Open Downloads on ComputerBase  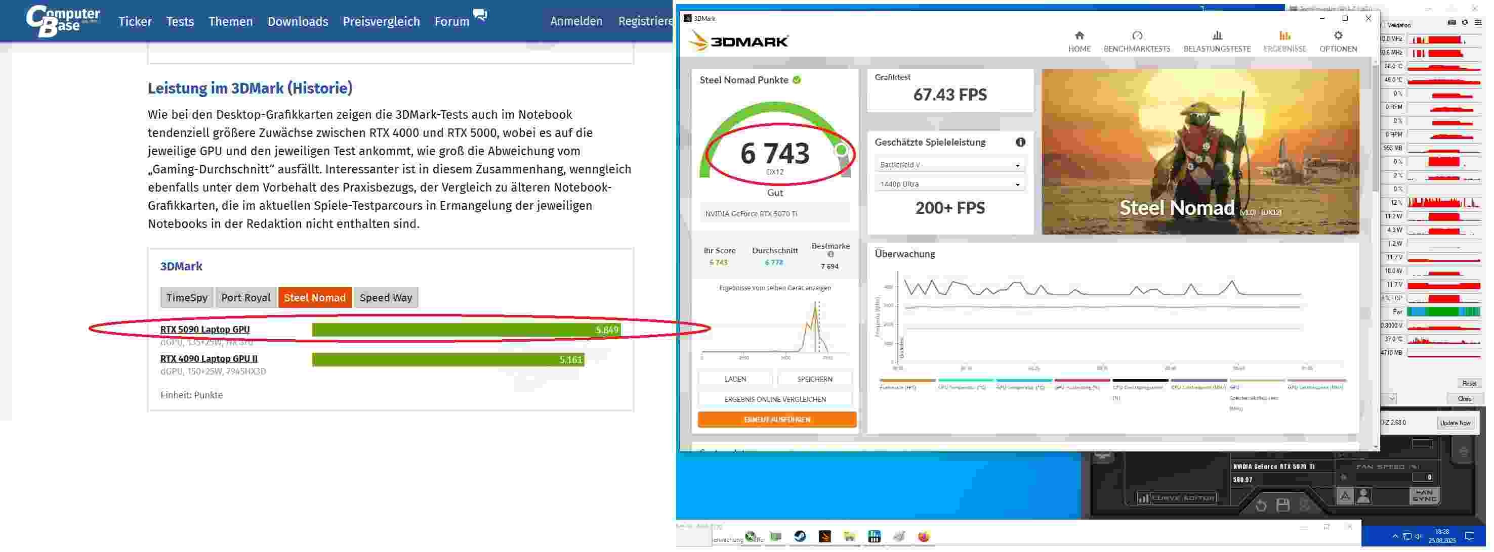(298, 21)
